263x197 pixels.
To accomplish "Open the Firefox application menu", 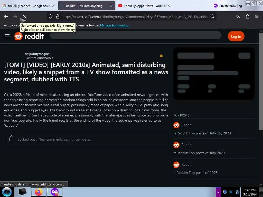I will [x=257, y=16].
